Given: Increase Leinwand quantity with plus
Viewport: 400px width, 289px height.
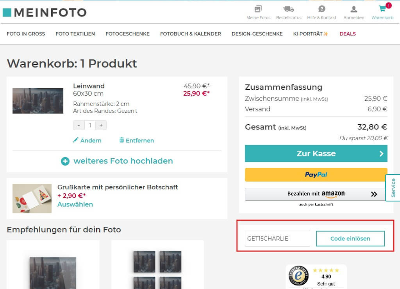Looking at the screenshot, I should [x=101, y=125].
